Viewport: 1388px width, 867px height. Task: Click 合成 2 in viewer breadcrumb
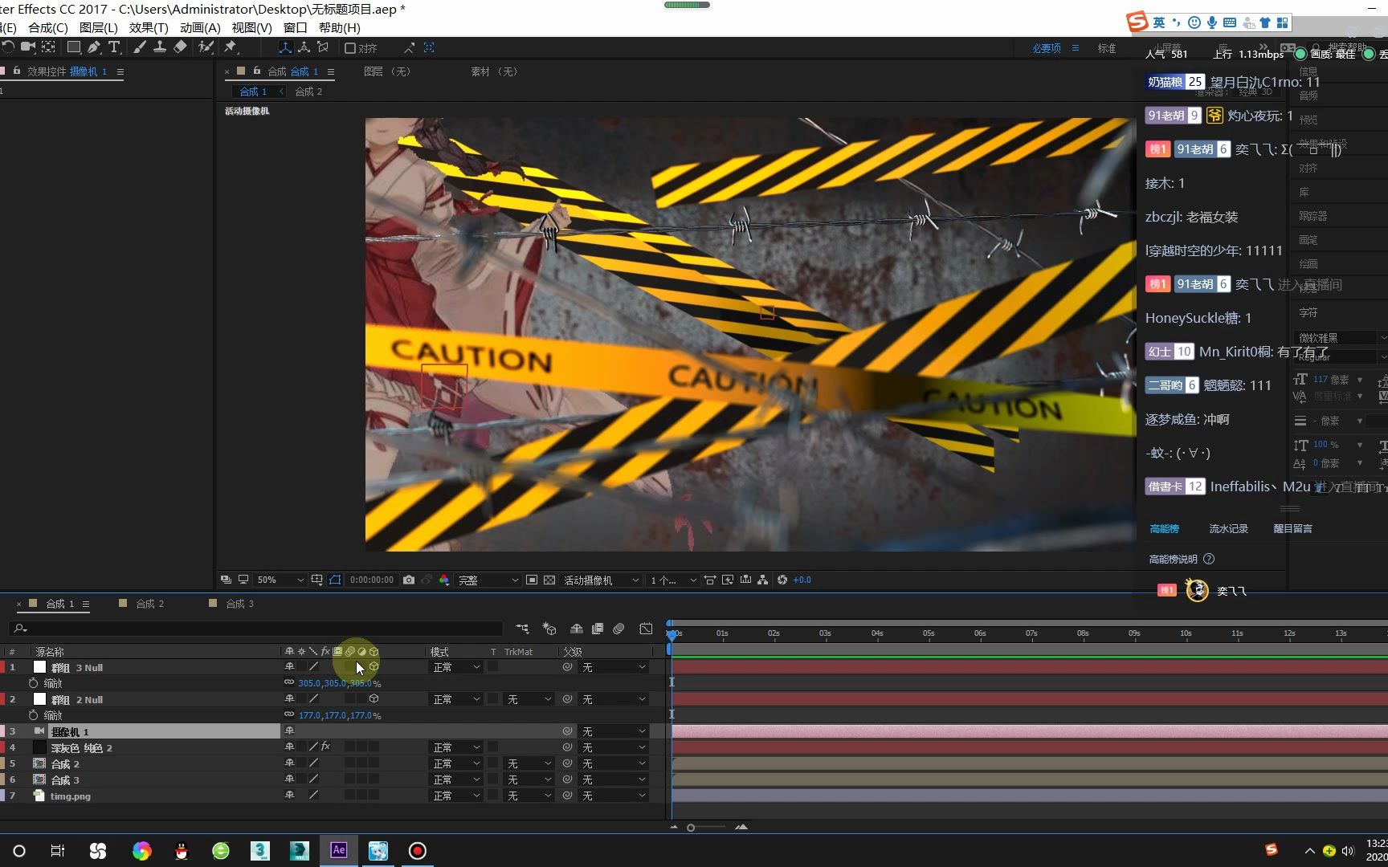coord(308,92)
